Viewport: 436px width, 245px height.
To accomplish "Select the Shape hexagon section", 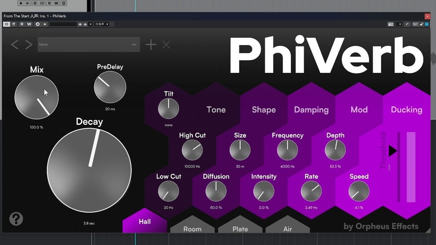I will [x=264, y=110].
